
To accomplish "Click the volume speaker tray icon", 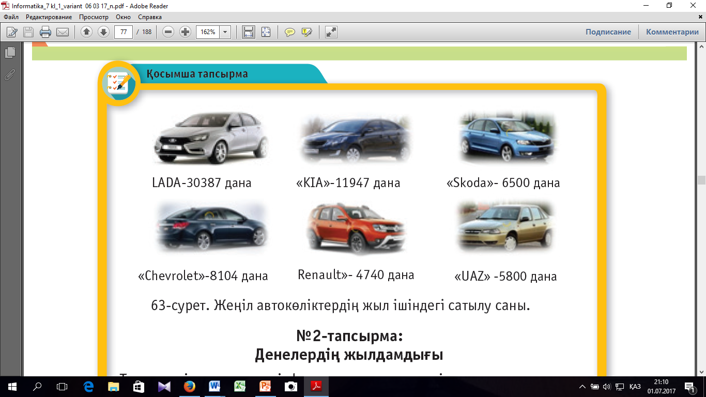I will click(x=606, y=386).
